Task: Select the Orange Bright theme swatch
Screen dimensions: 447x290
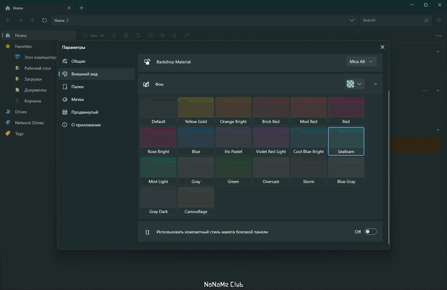Action: click(234, 111)
